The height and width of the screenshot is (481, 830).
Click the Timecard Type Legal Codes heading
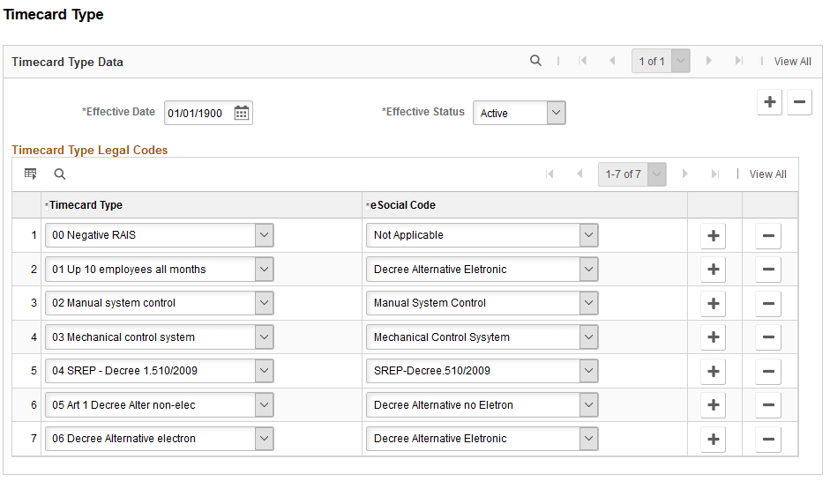[x=89, y=150]
